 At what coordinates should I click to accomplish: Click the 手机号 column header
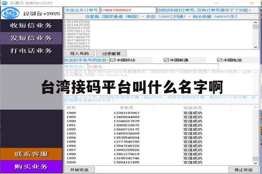(127, 108)
